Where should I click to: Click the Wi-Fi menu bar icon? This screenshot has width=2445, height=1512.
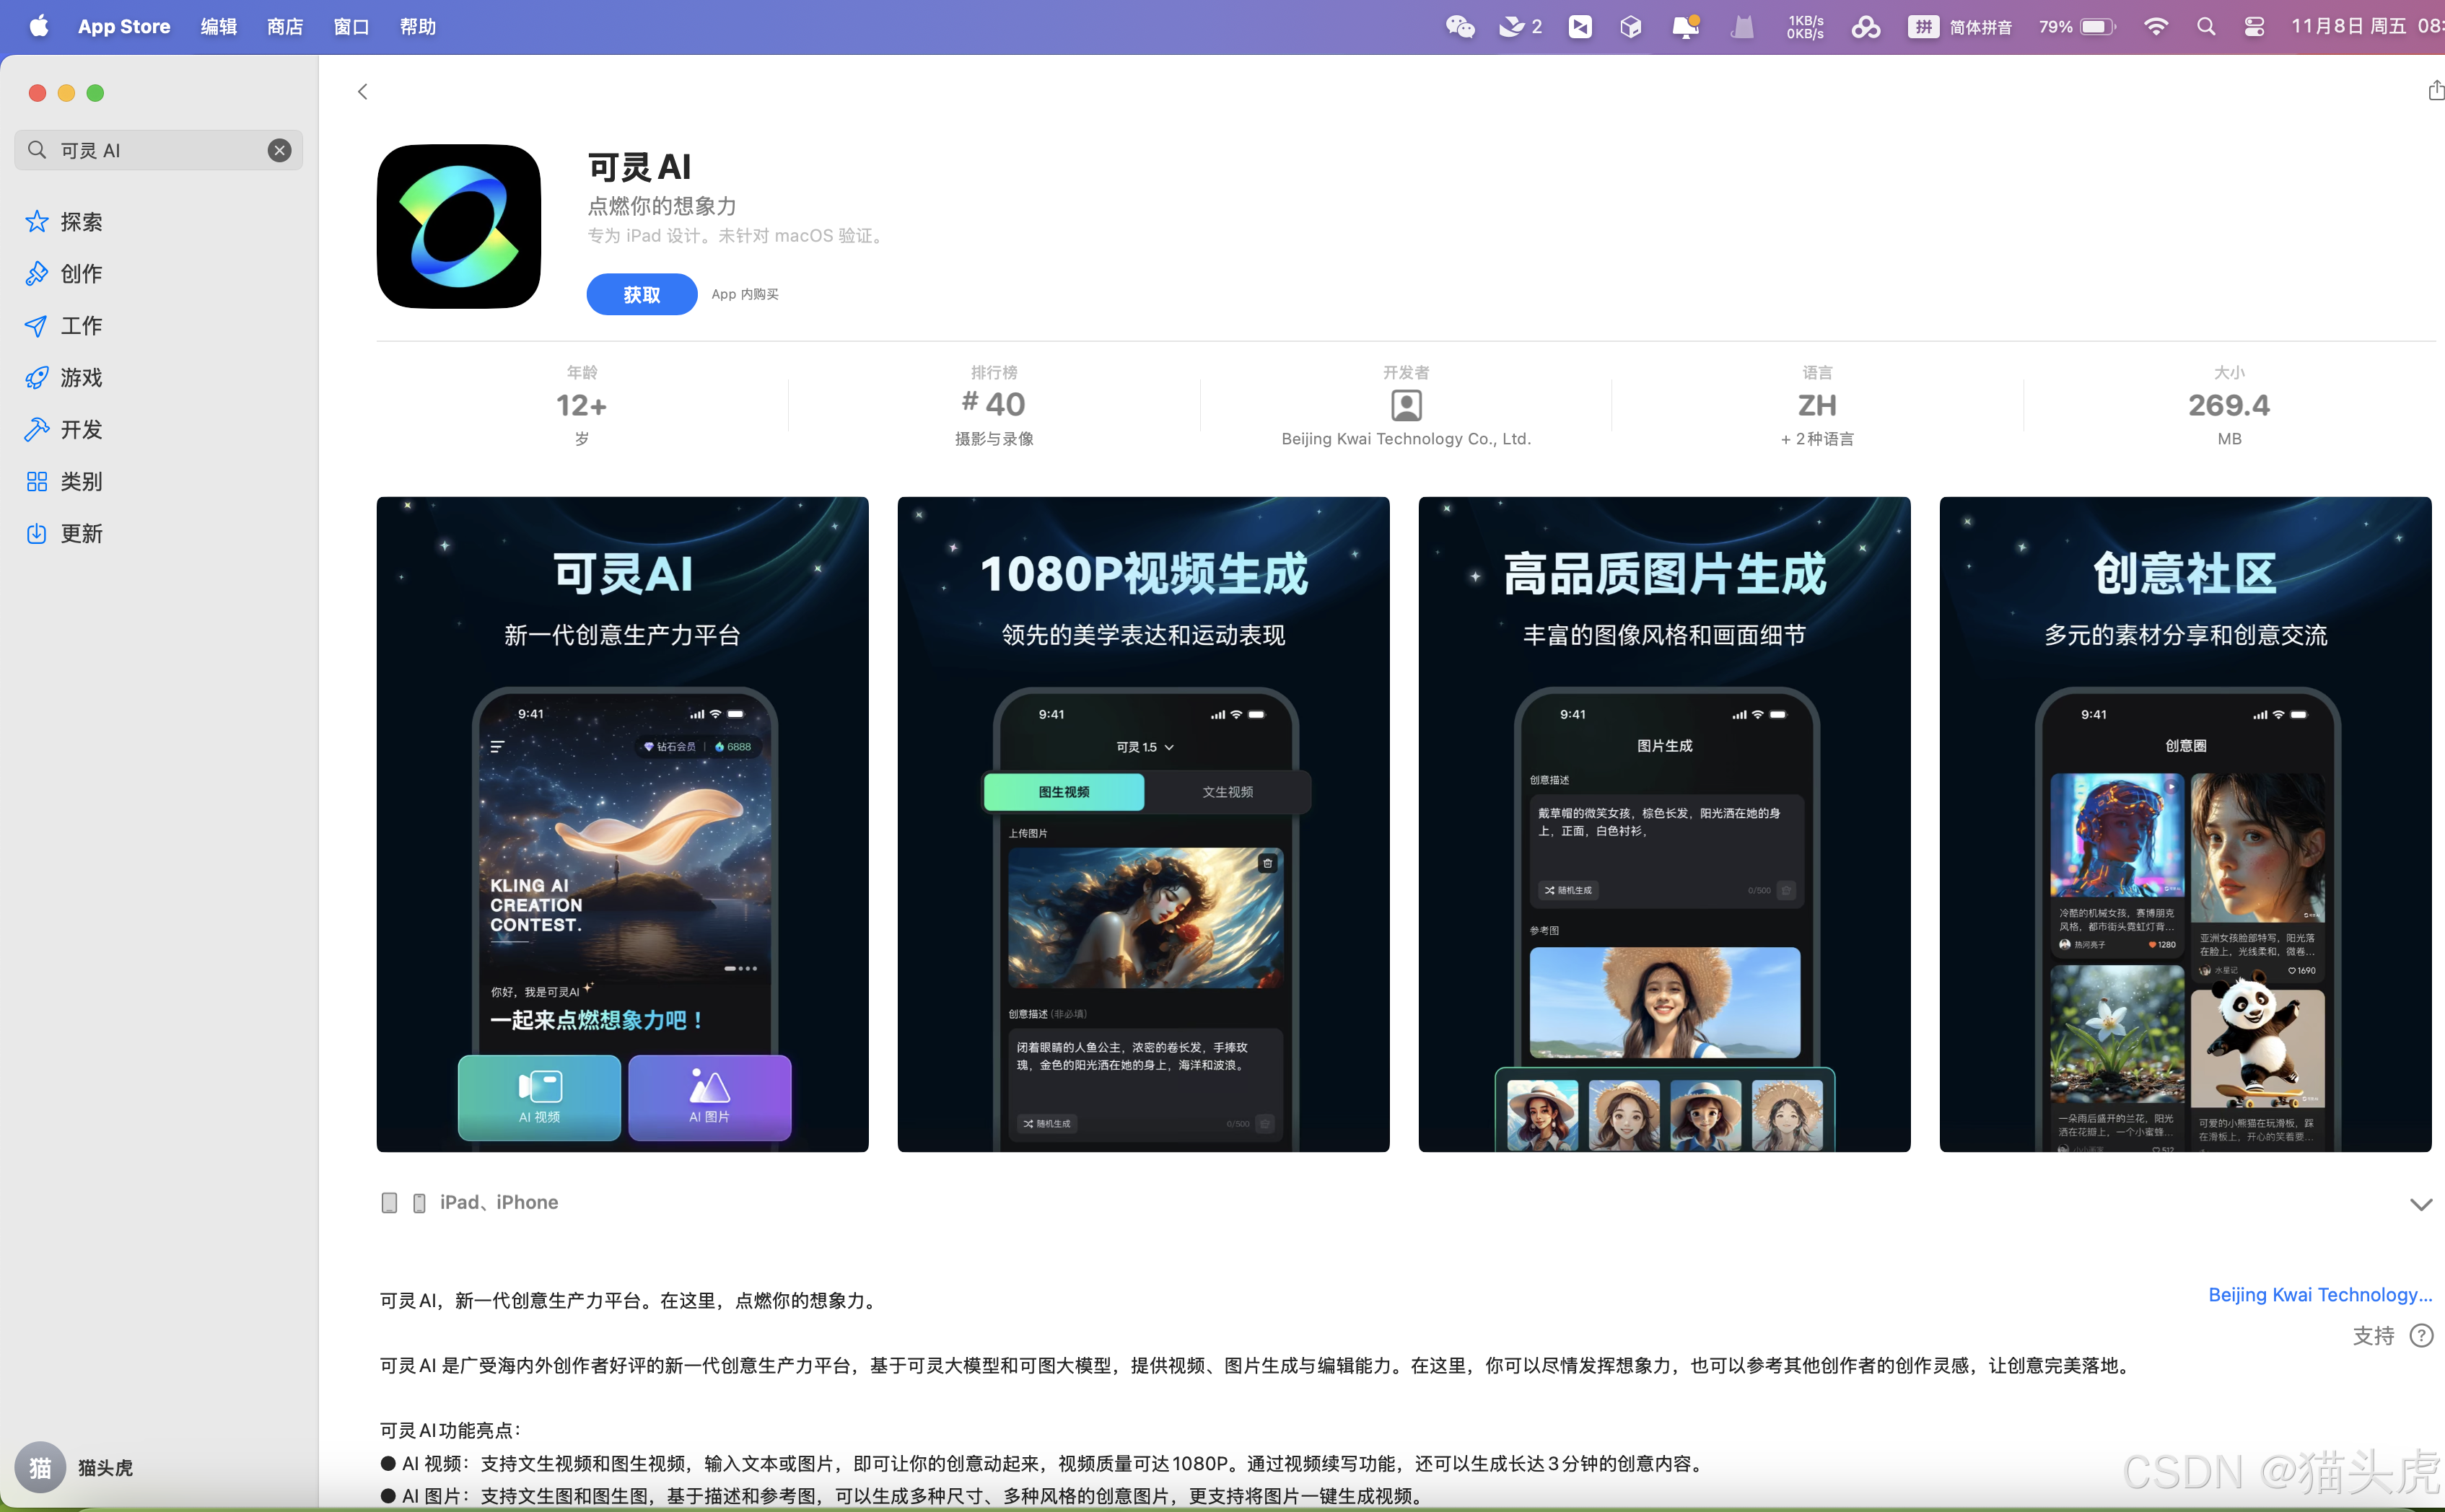pos(2156,26)
